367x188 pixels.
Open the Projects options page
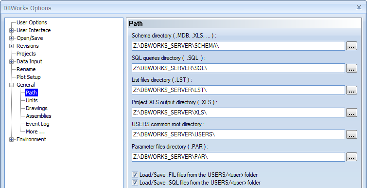click(x=26, y=54)
